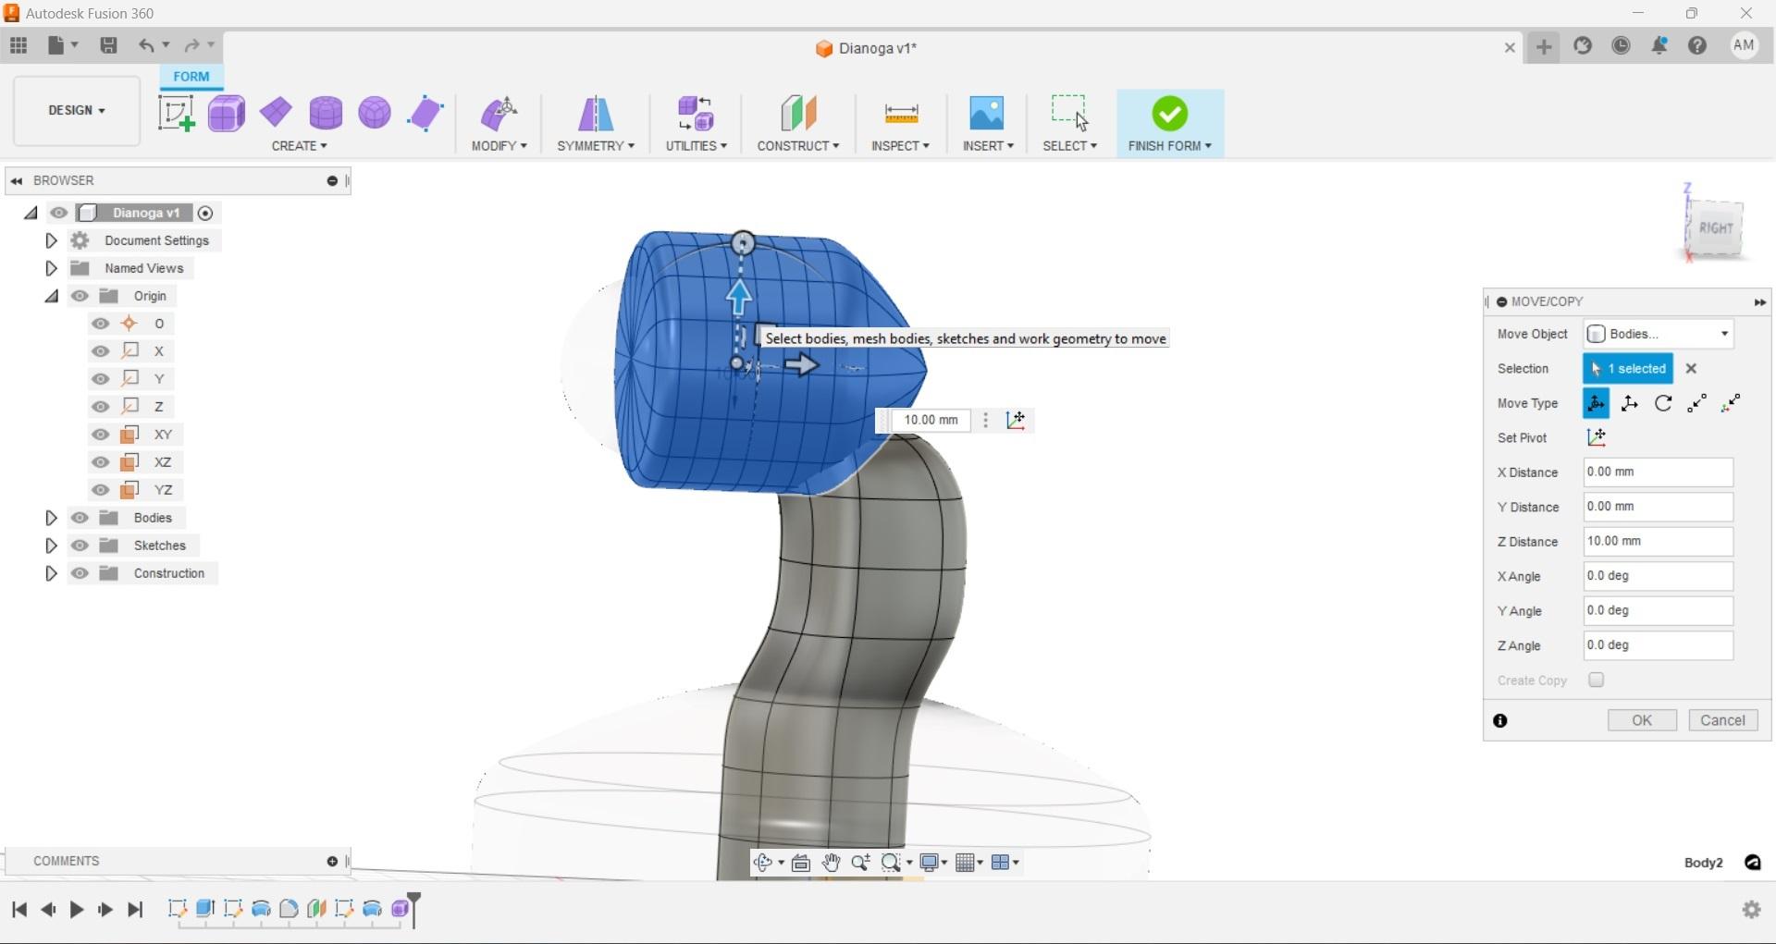Click the Utilities display mode icon
The width and height of the screenshot is (1776, 944).
(x=696, y=114)
